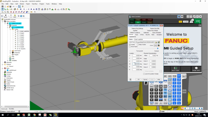This screenshot has height=117, width=208.
Task: Click the measure (yellow ruler) tool icon
Action: tap(31, 12)
